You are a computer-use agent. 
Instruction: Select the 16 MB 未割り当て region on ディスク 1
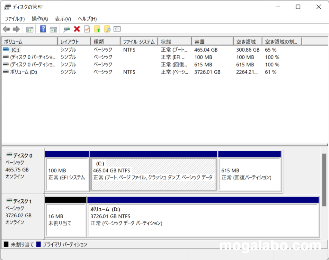point(66,220)
